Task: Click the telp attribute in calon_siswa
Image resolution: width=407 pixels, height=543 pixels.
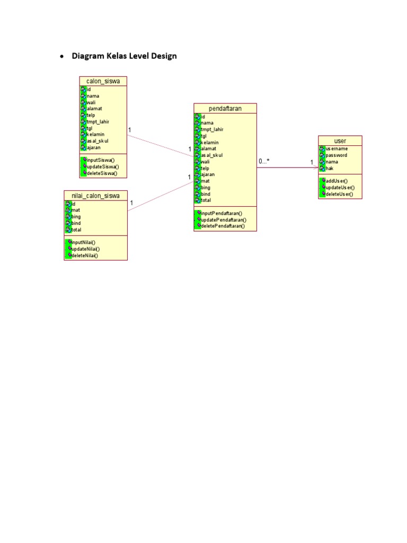Action: 91,115
